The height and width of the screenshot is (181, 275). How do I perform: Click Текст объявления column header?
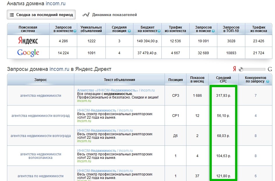click(119, 80)
